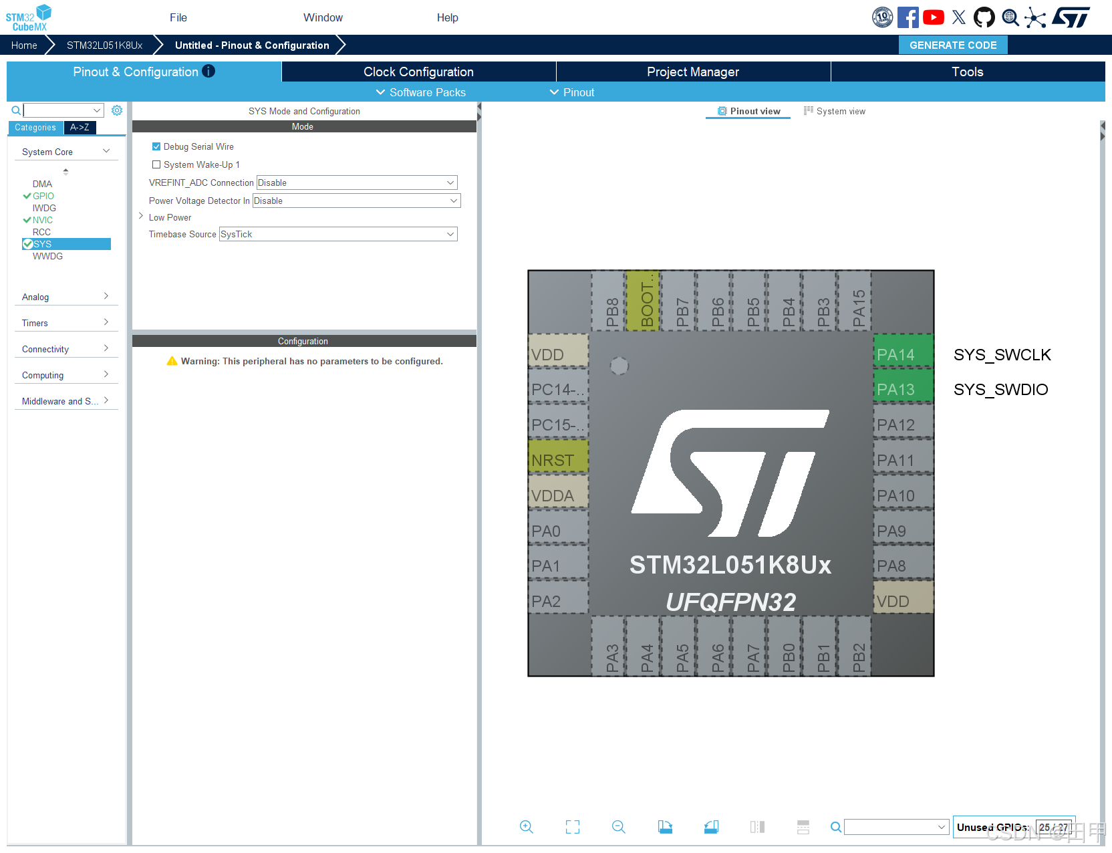Go to the Home breadcrumb
The width and height of the screenshot is (1112, 853).
[24, 45]
